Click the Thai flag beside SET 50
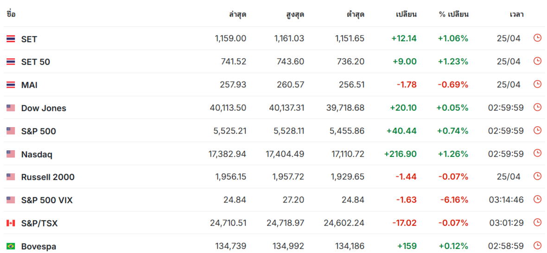547x253 pixels. click(x=11, y=62)
